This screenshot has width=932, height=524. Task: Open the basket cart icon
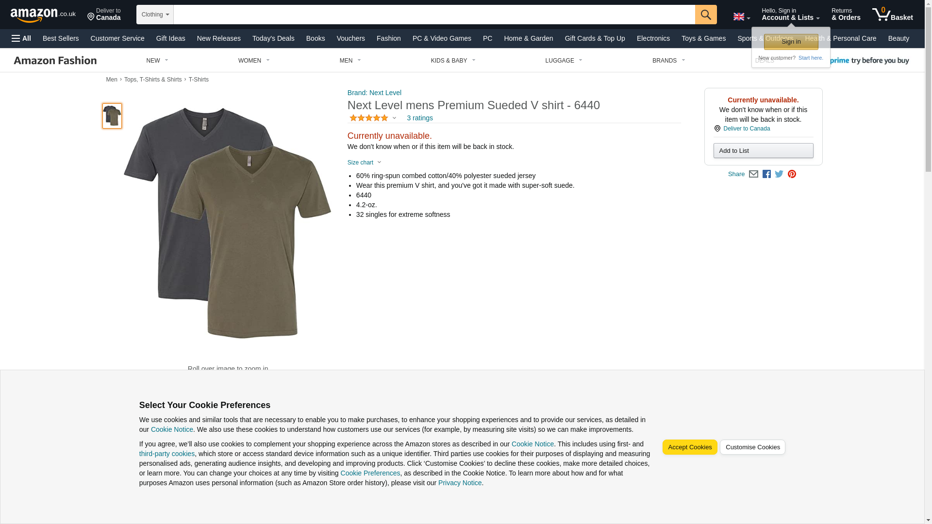(892, 15)
